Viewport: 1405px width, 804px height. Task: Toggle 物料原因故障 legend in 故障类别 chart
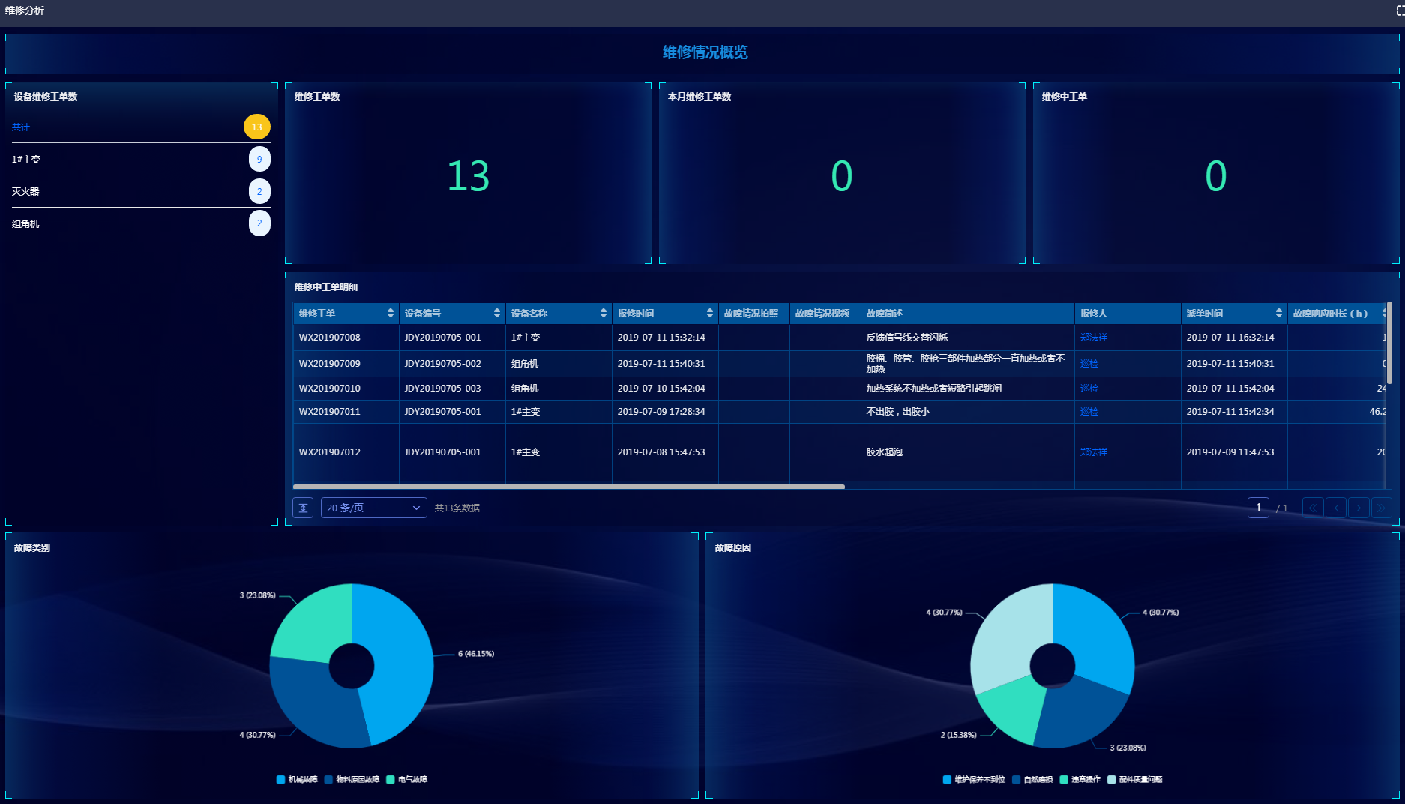(x=352, y=780)
